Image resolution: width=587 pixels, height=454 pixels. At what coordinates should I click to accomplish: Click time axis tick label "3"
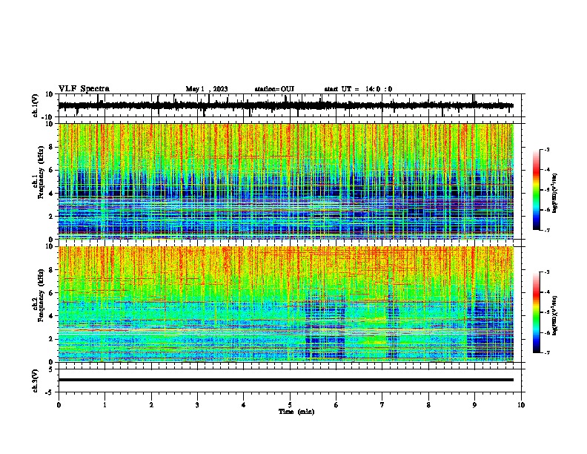click(197, 405)
